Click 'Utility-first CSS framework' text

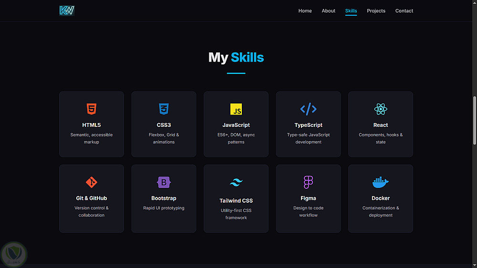point(236,214)
